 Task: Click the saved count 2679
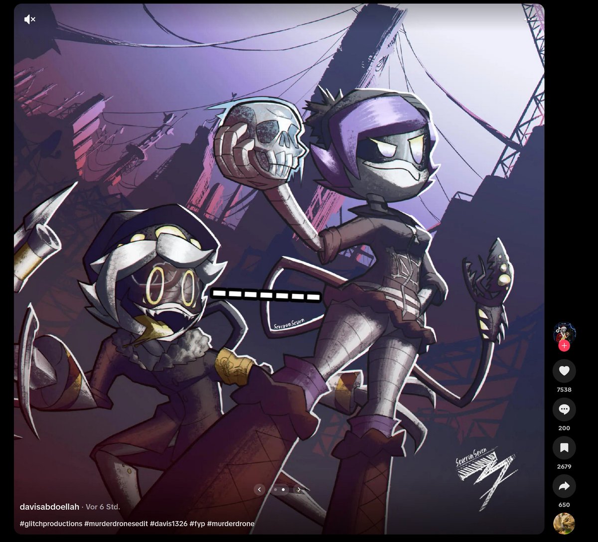tap(564, 467)
